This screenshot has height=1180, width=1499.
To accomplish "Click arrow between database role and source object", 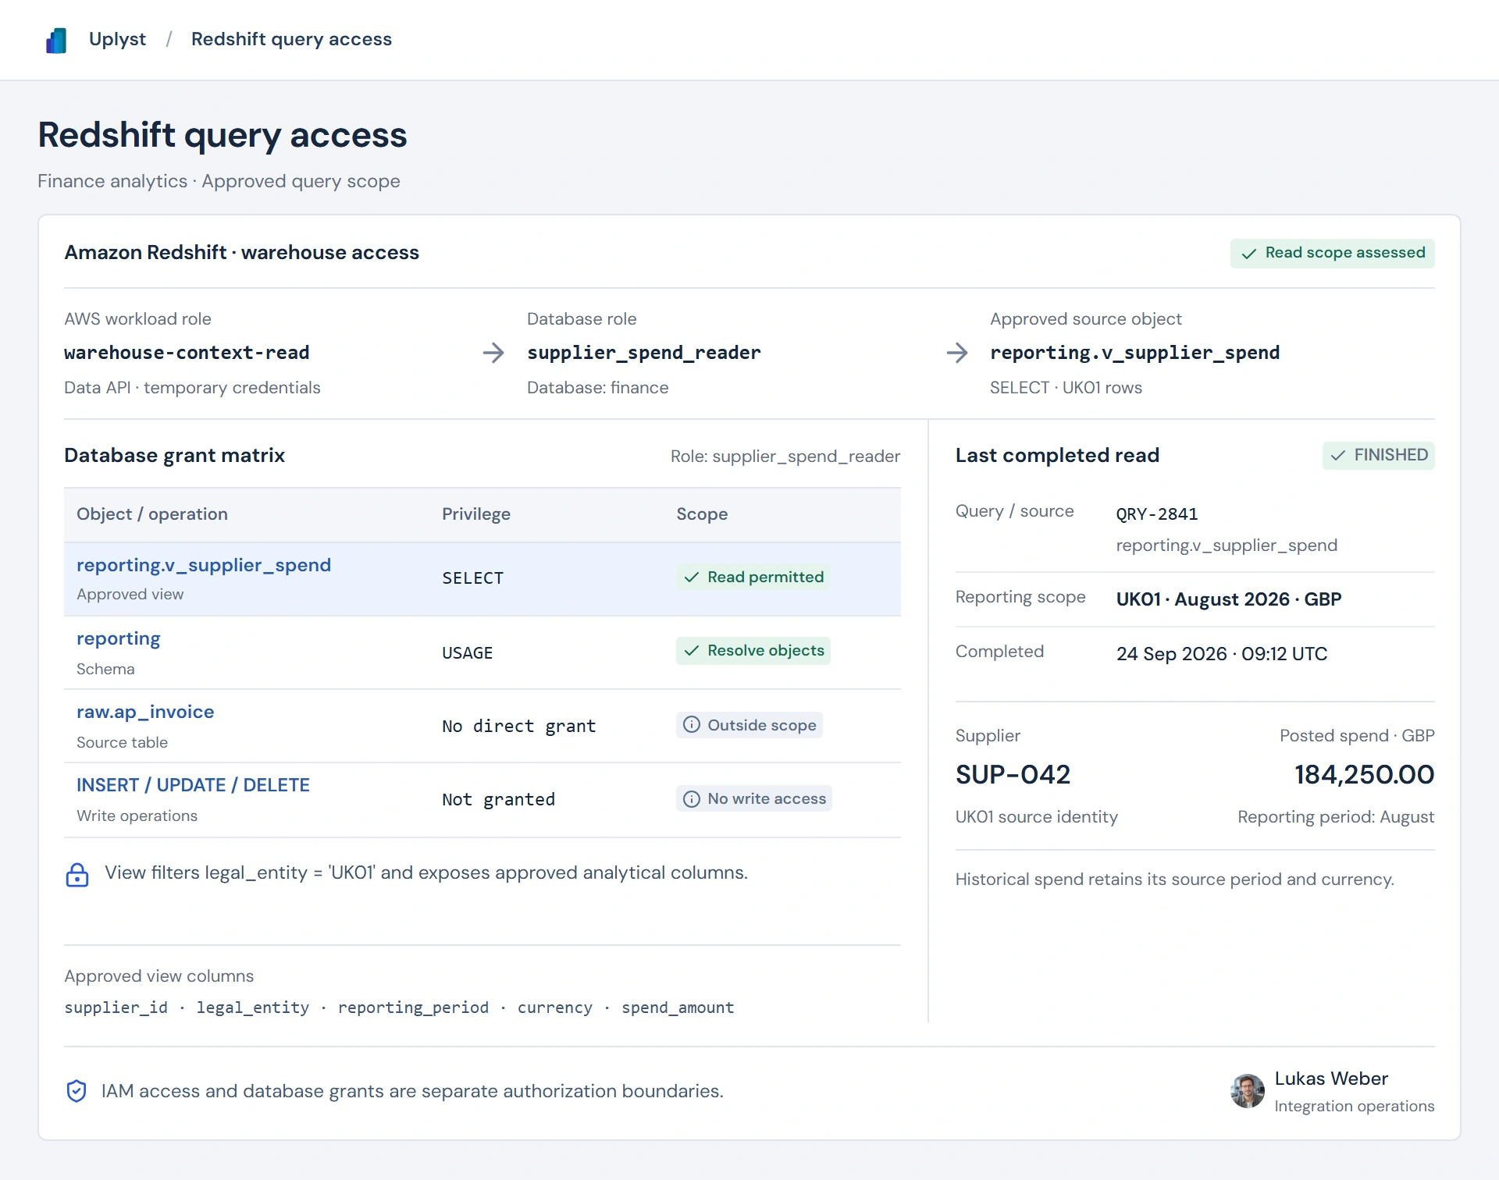I will click(x=957, y=353).
